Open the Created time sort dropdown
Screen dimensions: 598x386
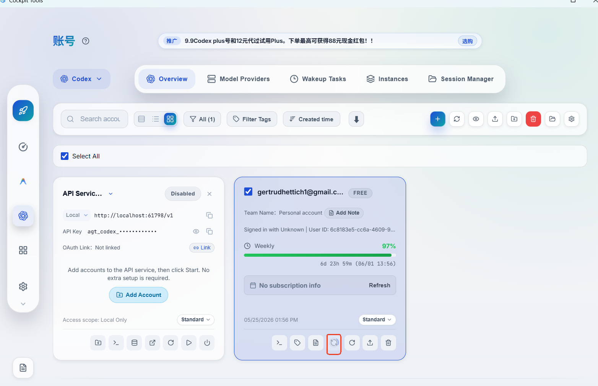coord(312,119)
